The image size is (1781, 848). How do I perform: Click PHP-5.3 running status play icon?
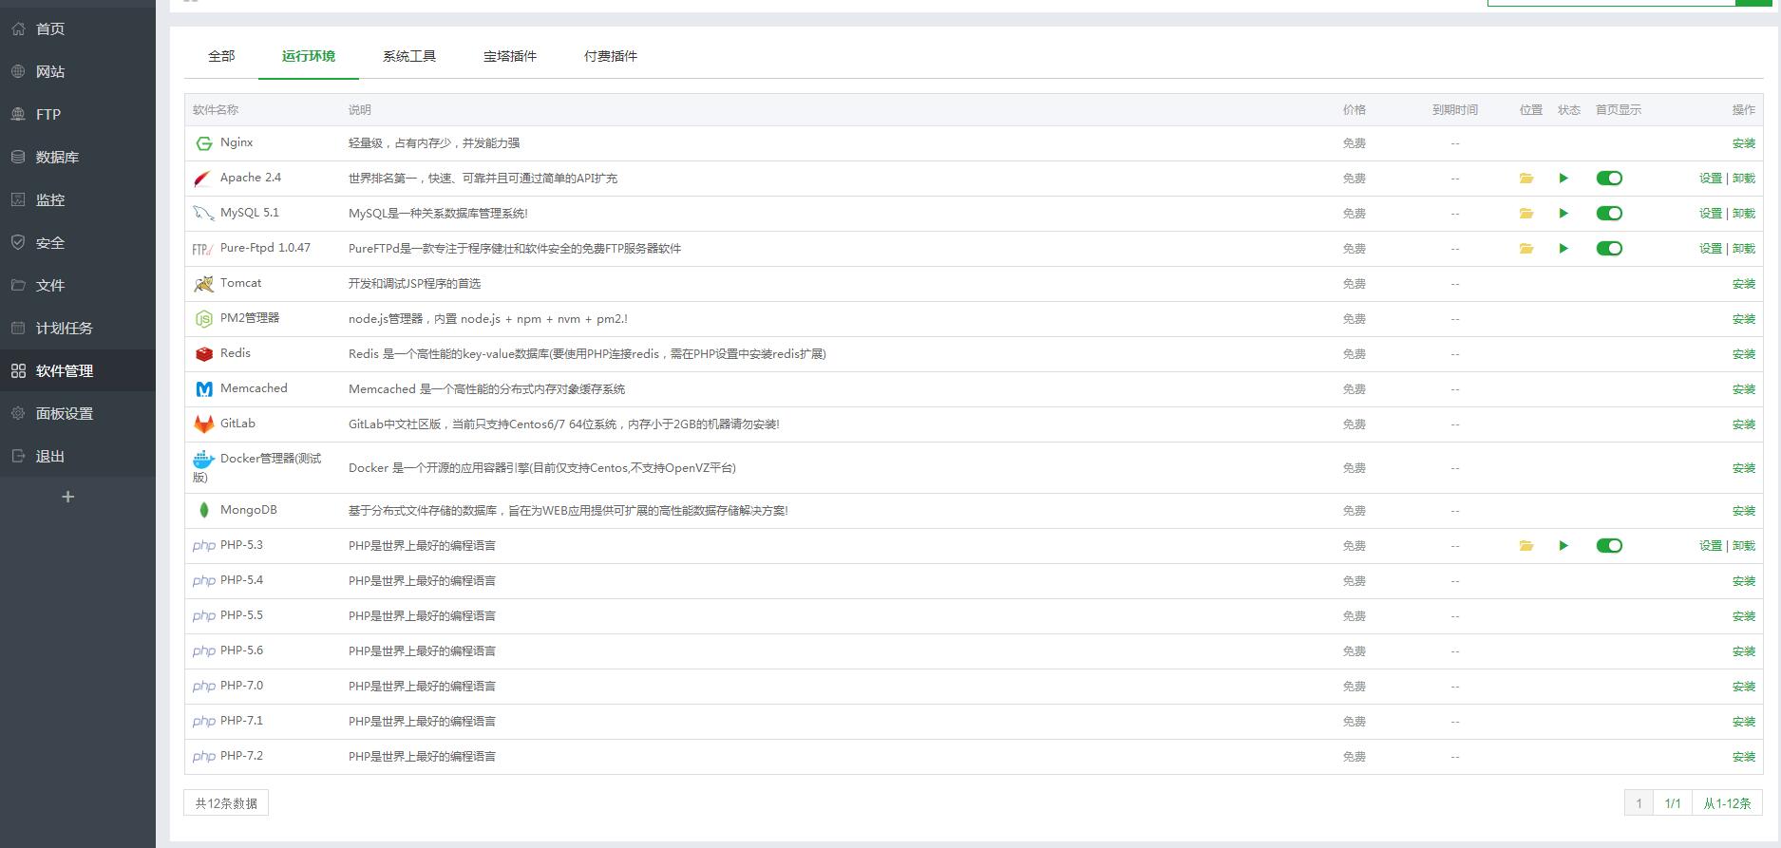coord(1563,546)
